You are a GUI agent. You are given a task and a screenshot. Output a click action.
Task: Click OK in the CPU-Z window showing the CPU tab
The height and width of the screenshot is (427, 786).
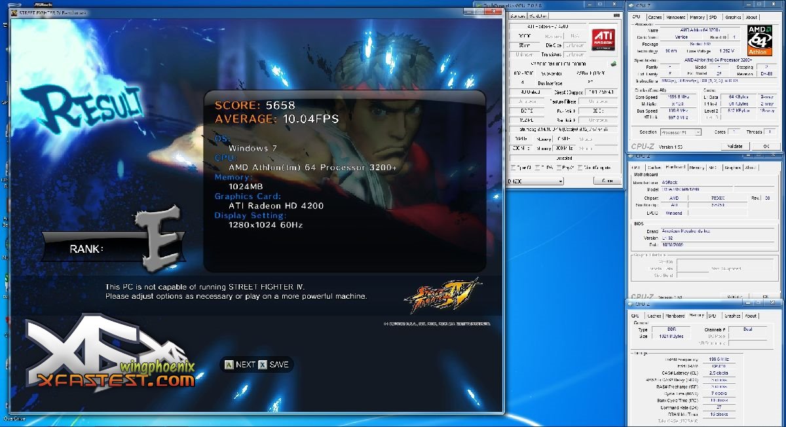click(766, 146)
